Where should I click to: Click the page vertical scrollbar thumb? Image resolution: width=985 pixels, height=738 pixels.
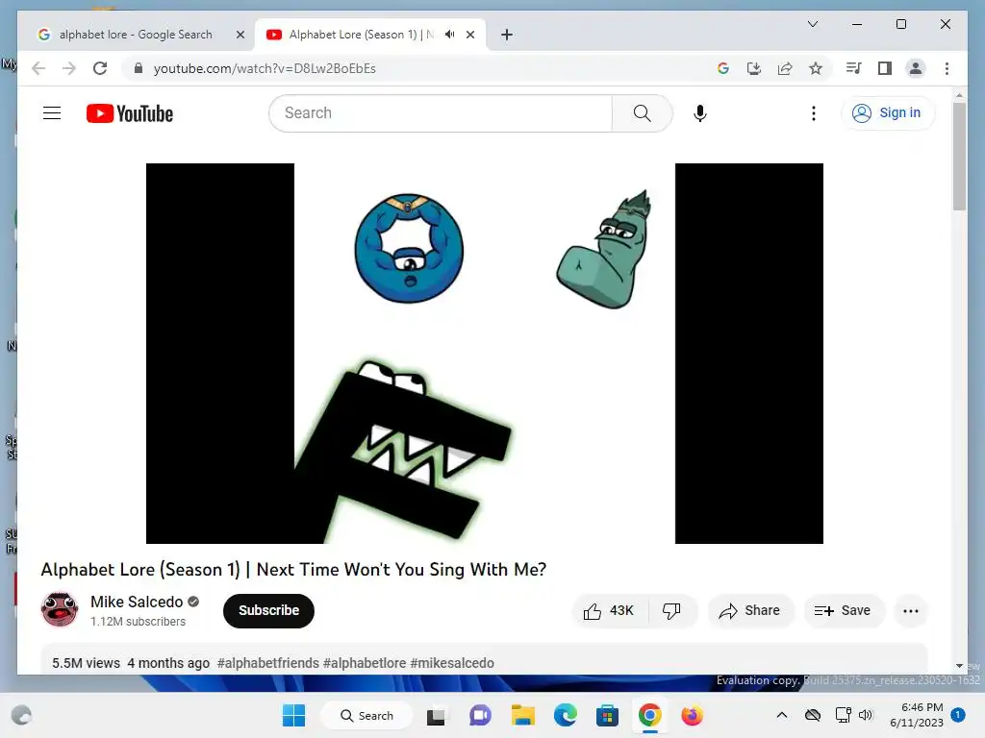[959, 157]
